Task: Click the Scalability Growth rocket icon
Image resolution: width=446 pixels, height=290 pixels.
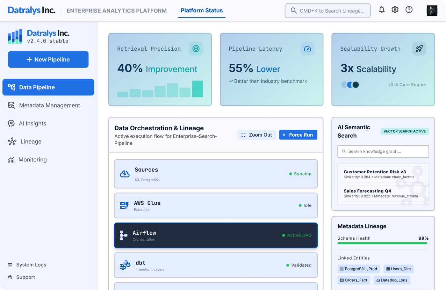Action: 419,49
